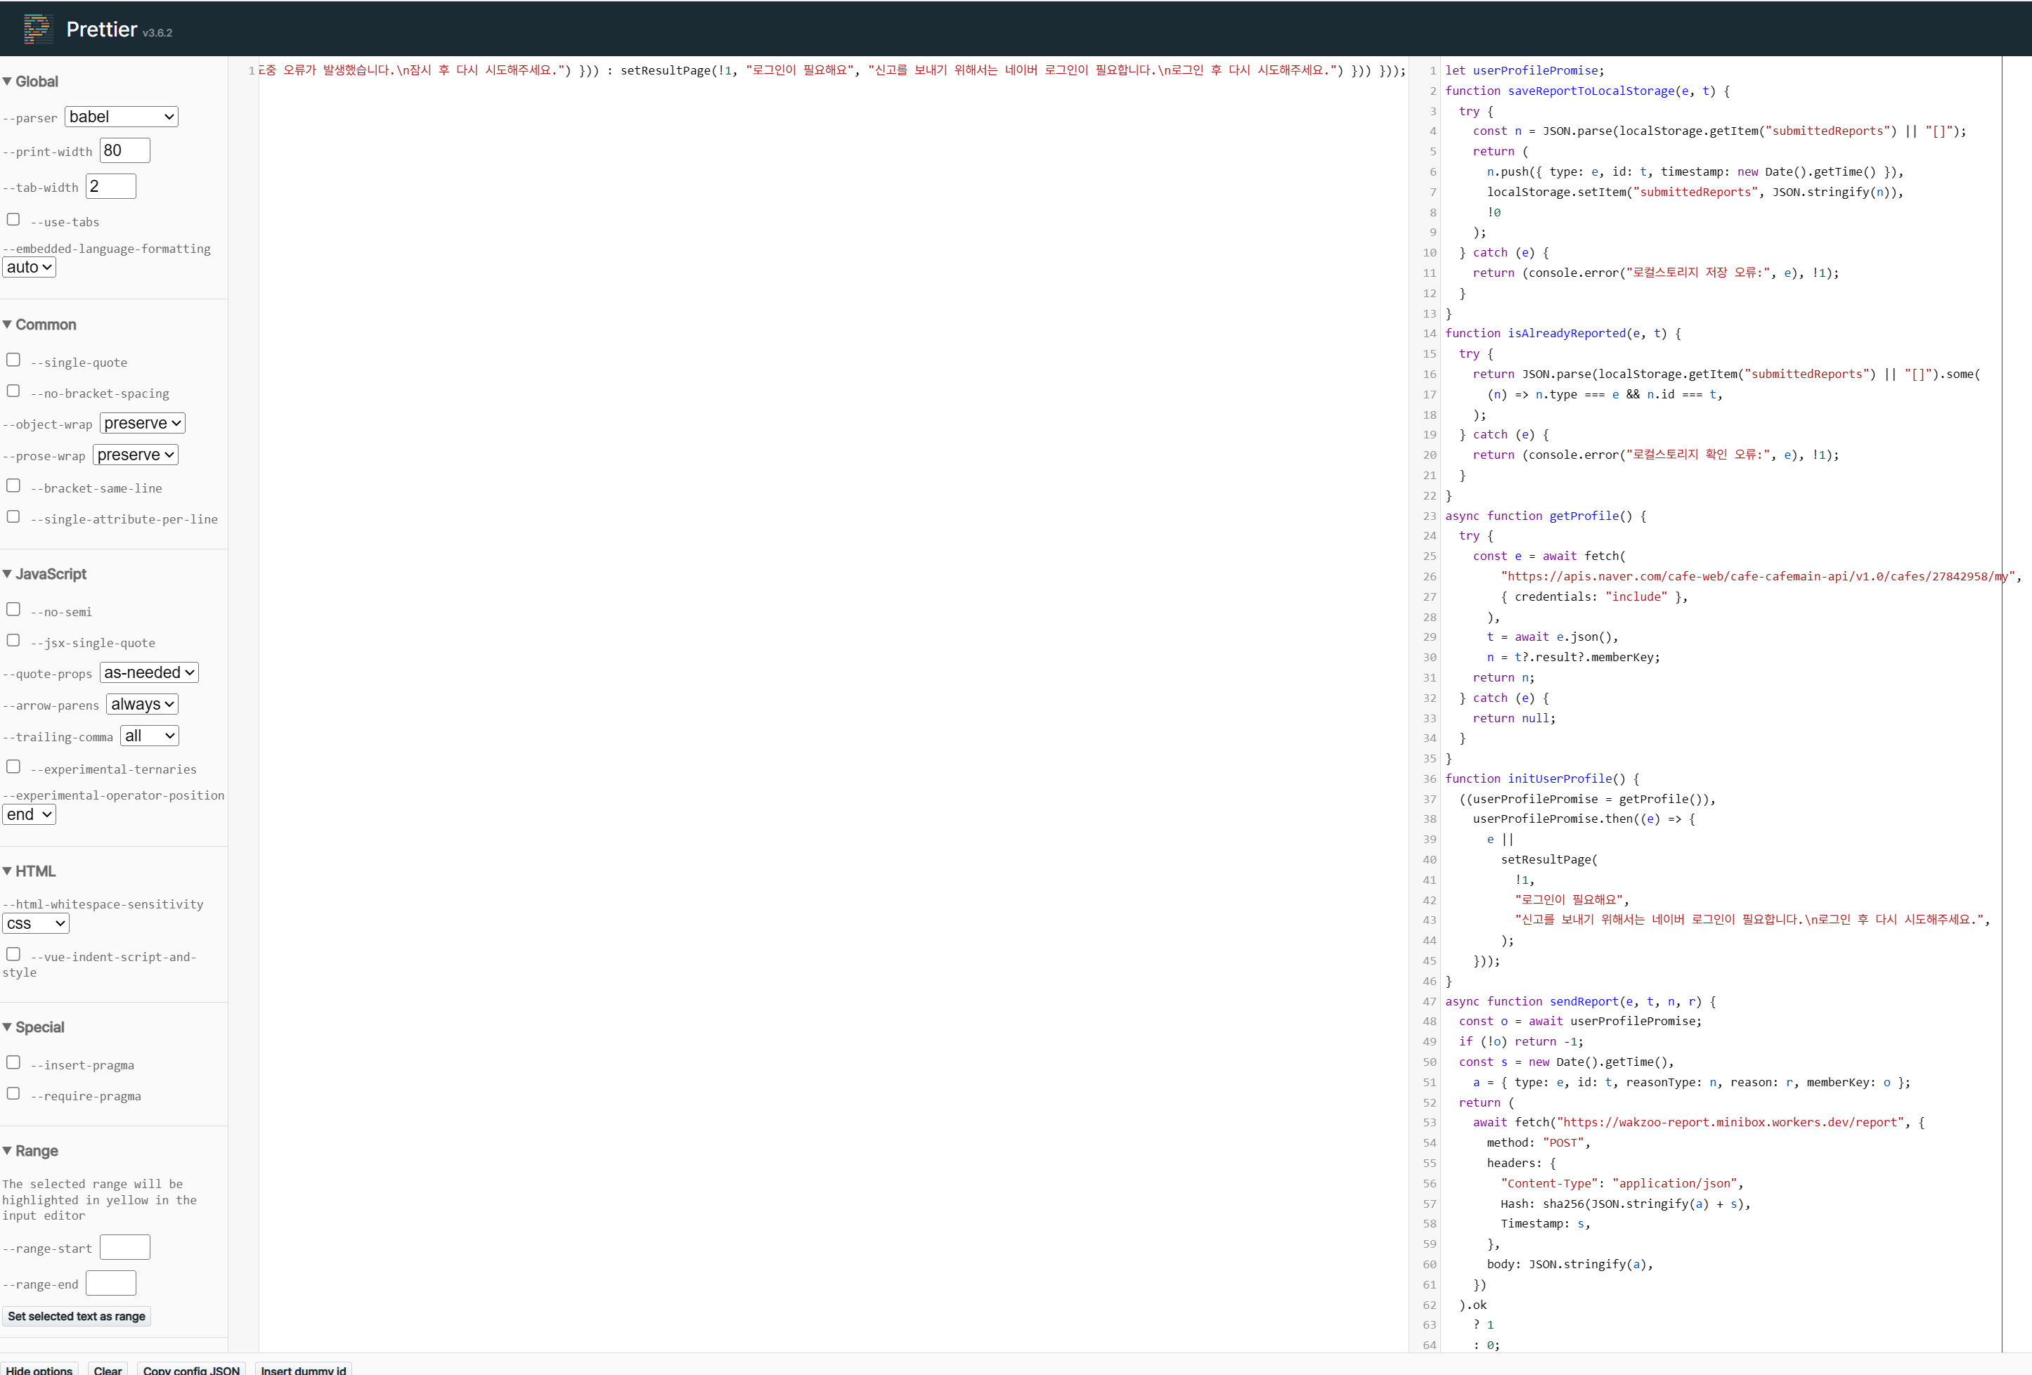Enable the --bracket-same-line checkbox
This screenshot has height=1375, width=2032.
tap(13, 485)
